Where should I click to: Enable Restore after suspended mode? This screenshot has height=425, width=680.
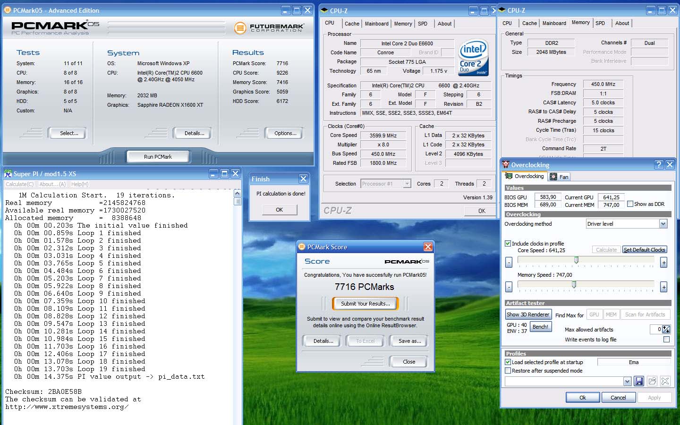click(x=508, y=371)
